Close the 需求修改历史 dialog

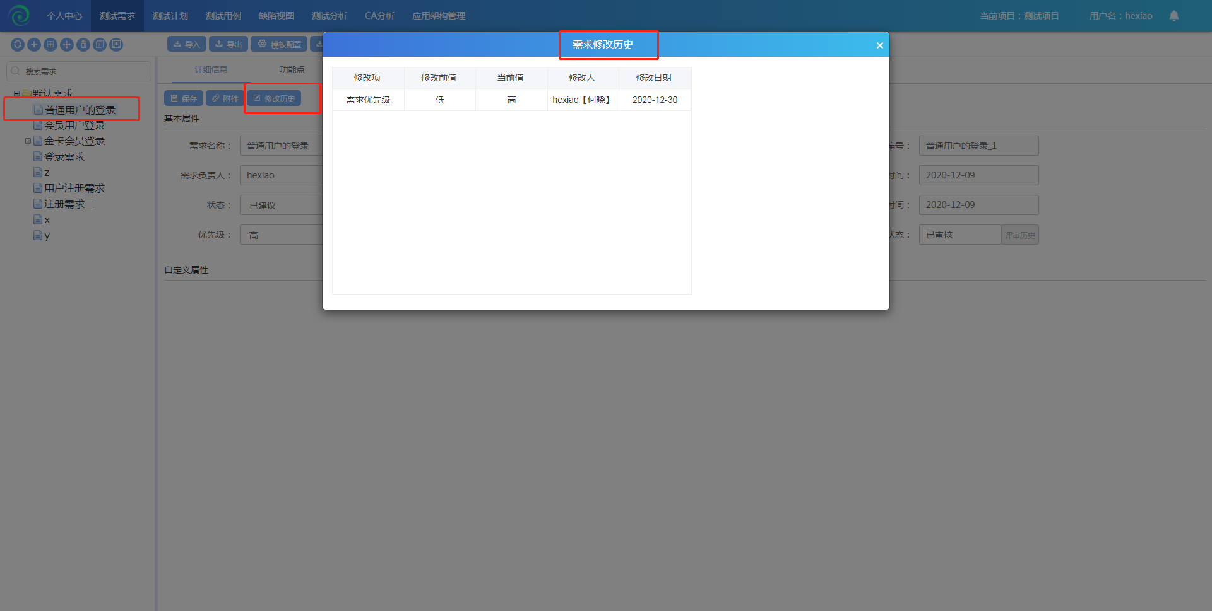pos(879,45)
